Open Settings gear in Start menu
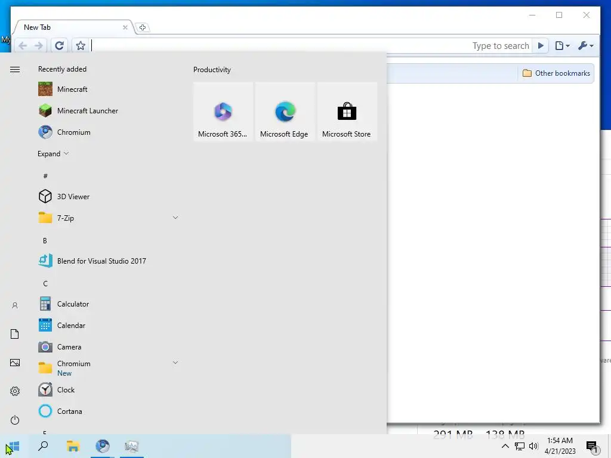Screen dimensions: 611x458 15,391
